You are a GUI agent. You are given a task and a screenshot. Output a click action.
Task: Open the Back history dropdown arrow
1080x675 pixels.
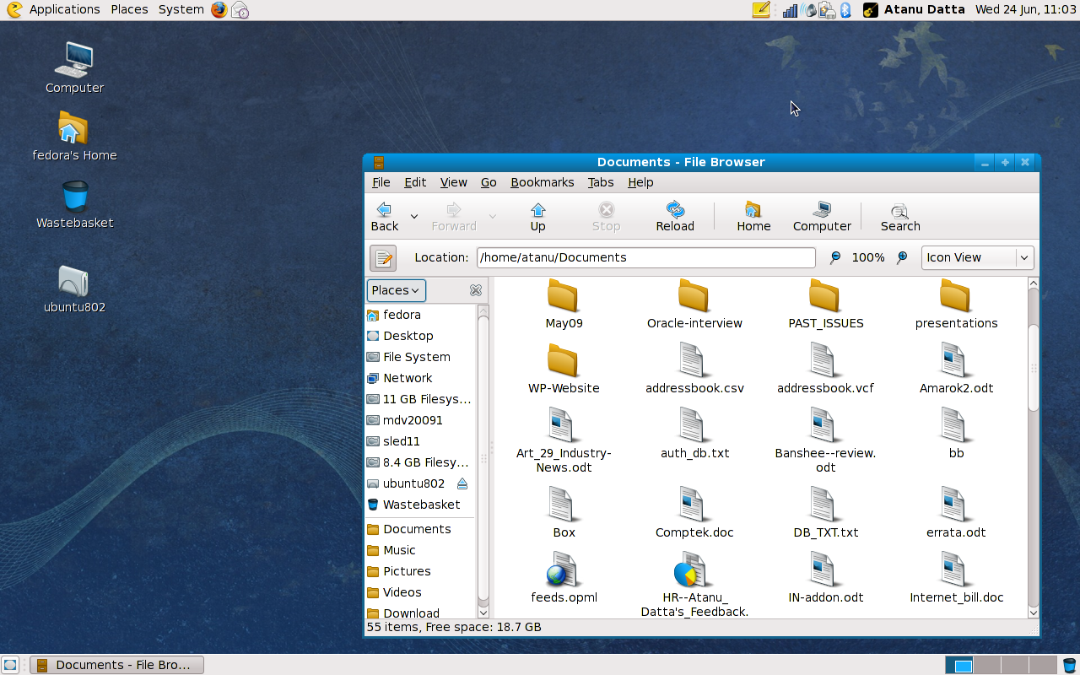tap(413, 217)
